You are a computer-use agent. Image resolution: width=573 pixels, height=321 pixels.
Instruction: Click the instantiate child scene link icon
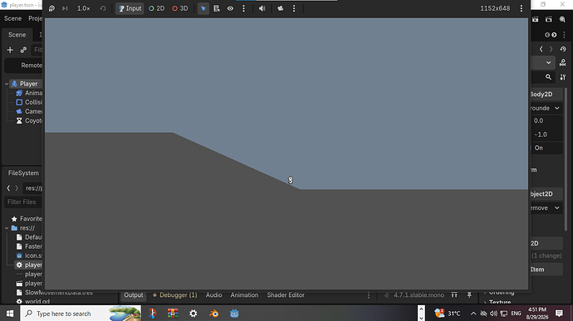click(23, 50)
